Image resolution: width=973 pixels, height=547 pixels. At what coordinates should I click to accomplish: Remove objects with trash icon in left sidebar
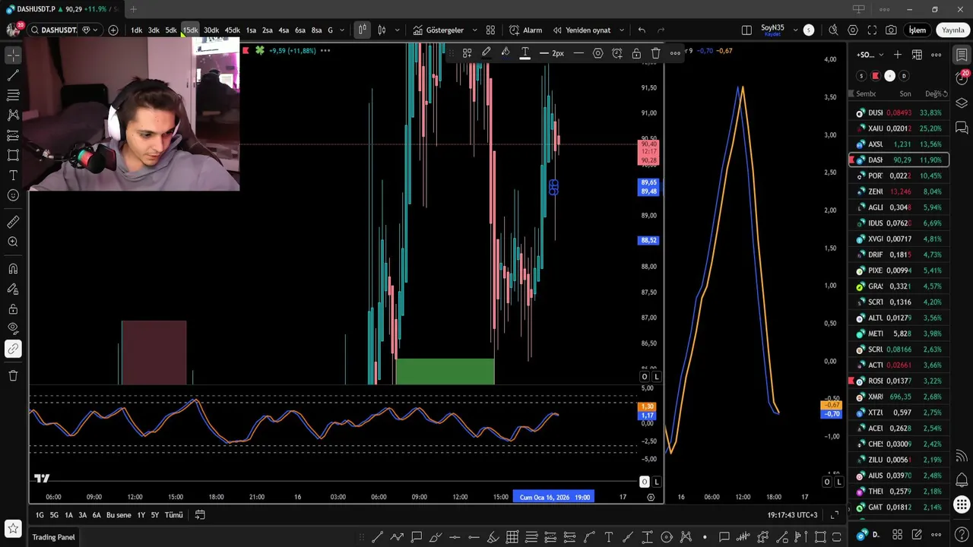pyautogui.click(x=13, y=375)
